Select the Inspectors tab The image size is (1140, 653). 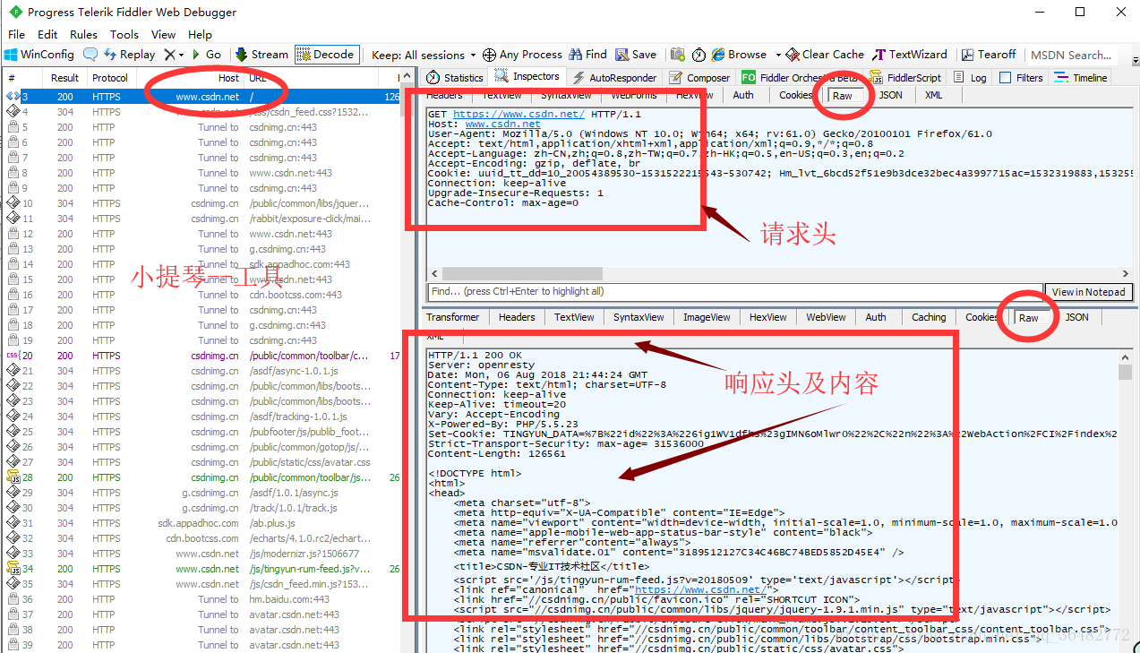click(x=527, y=77)
